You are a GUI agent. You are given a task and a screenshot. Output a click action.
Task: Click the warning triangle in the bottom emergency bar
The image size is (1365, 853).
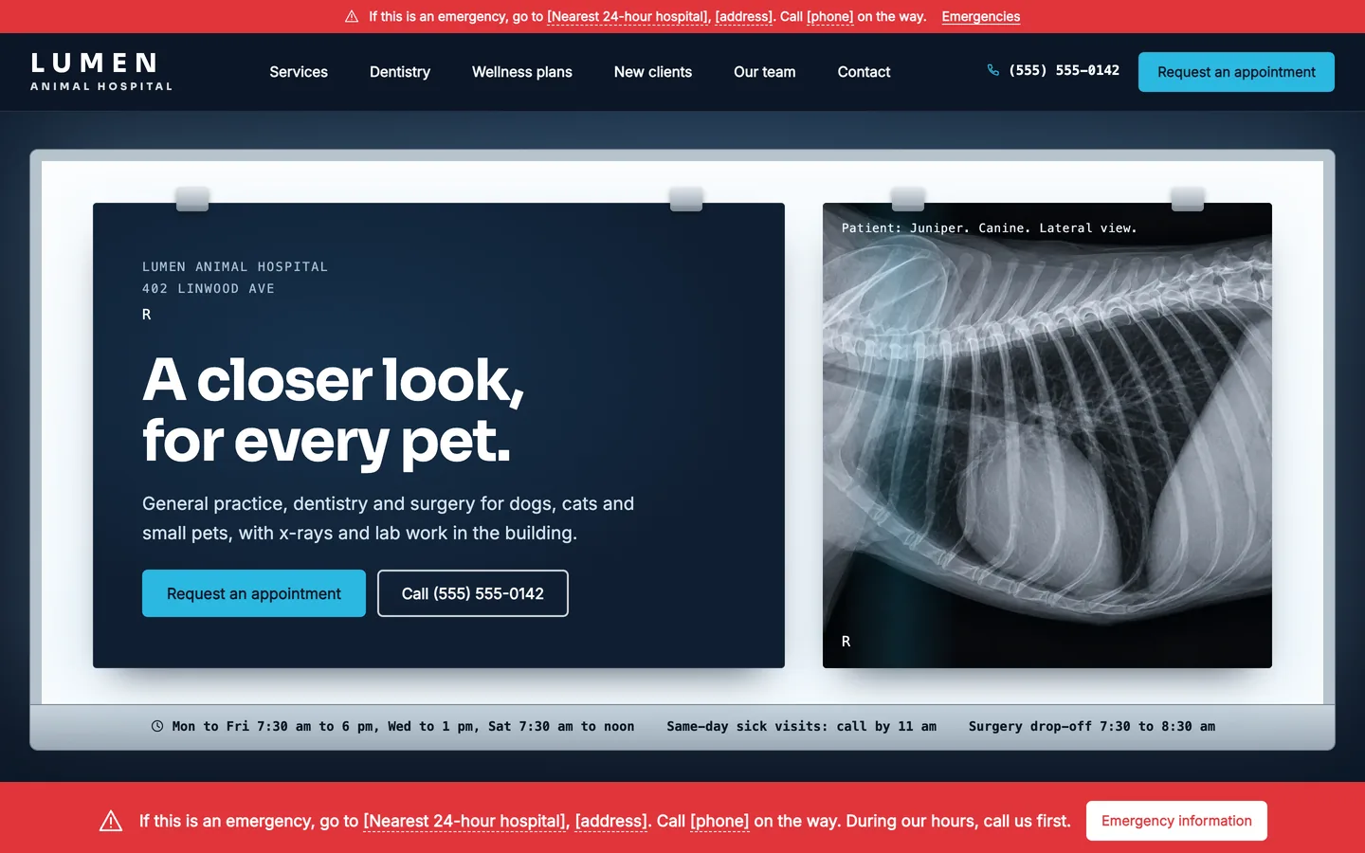tap(111, 821)
